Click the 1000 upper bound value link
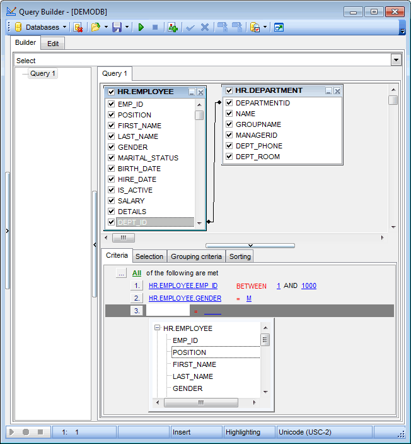The height and width of the screenshot is (444, 411). (x=309, y=285)
